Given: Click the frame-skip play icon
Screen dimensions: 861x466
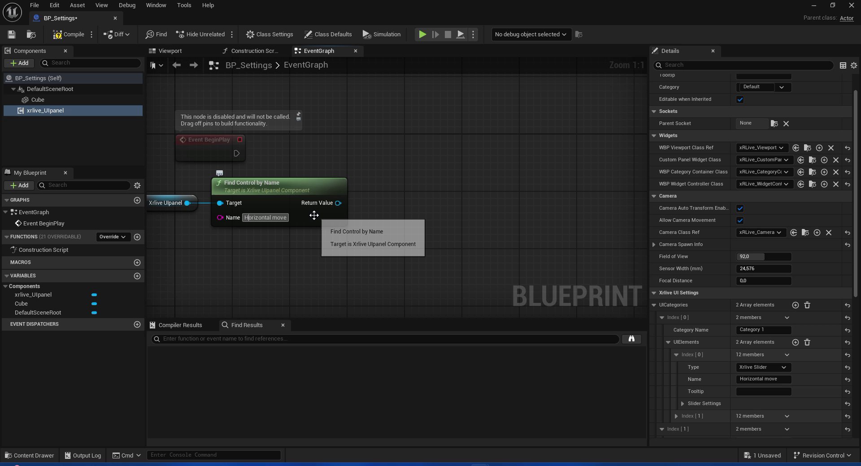Looking at the screenshot, I should click(435, 35).
